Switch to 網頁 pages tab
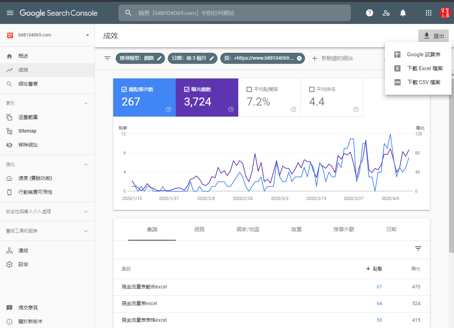The image size is (454, 328). pos(199,229)
